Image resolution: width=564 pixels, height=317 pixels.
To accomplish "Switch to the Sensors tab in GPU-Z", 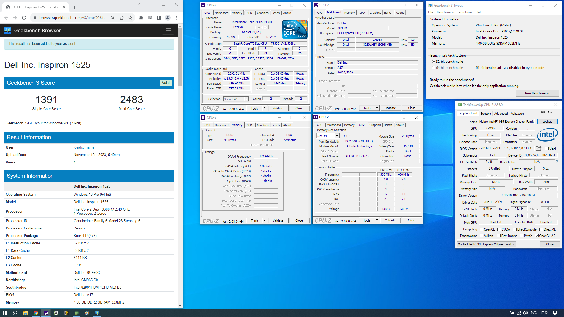I will pos(486,113).
